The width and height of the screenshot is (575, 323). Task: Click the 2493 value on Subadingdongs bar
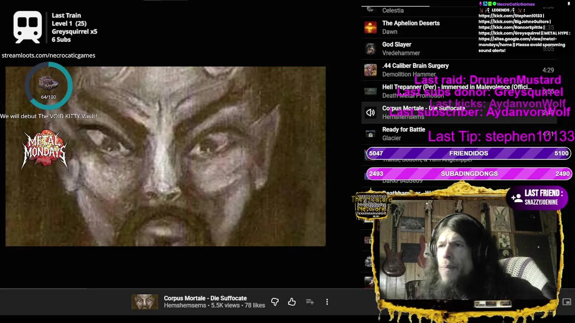point(376,174)
